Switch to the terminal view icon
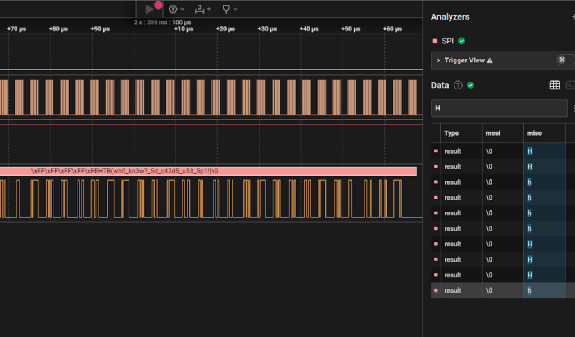The height and width of the screenshot is (337, 575). click(571, 86)
